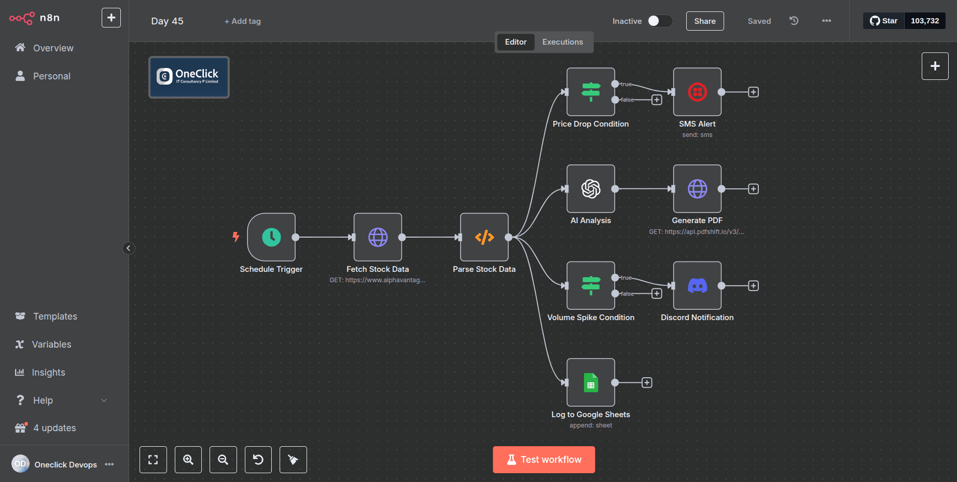
Task: Collapse the sidebar with the chevron
Action: (129, 248)
